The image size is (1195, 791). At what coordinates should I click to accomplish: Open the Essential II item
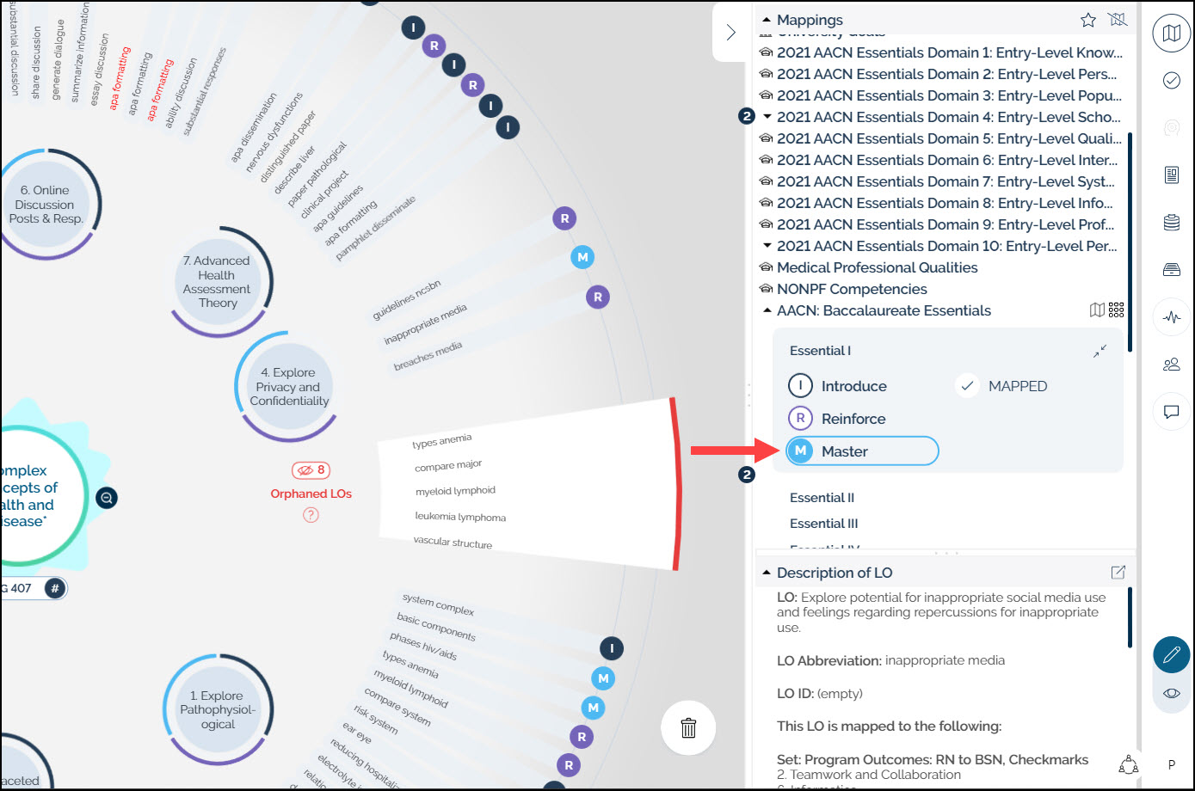pyautogui.click(x=822, y=498)
